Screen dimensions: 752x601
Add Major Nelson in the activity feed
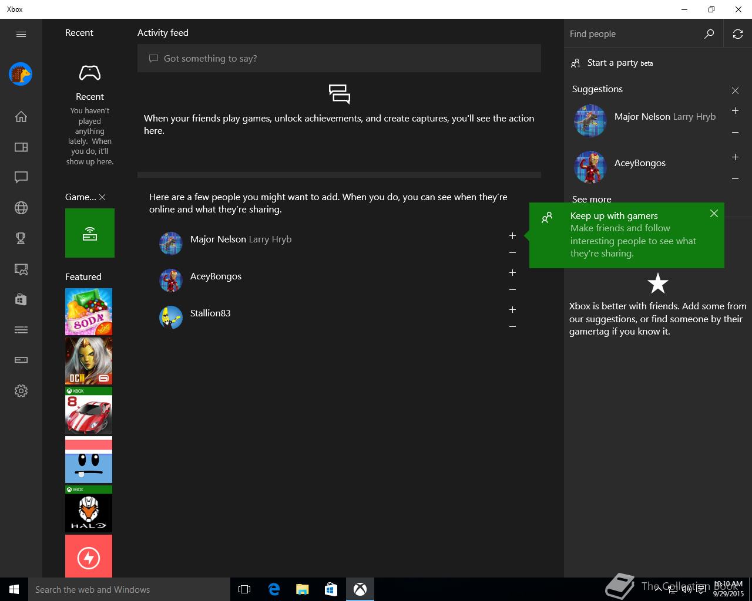click(x=512, y=235)
